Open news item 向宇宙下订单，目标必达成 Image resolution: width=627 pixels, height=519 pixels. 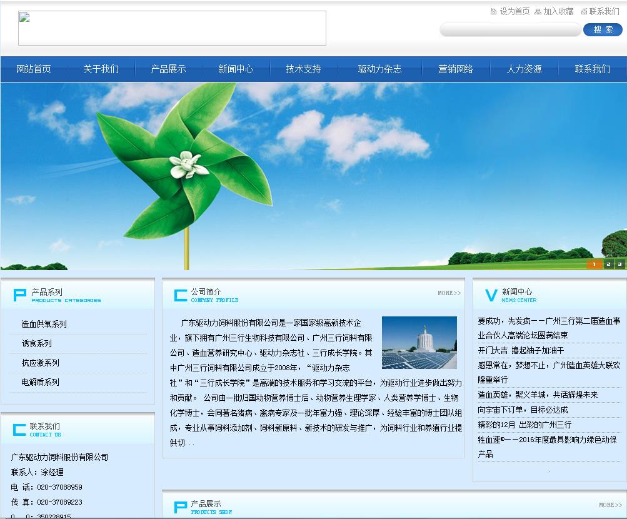[x=523, y=410]
